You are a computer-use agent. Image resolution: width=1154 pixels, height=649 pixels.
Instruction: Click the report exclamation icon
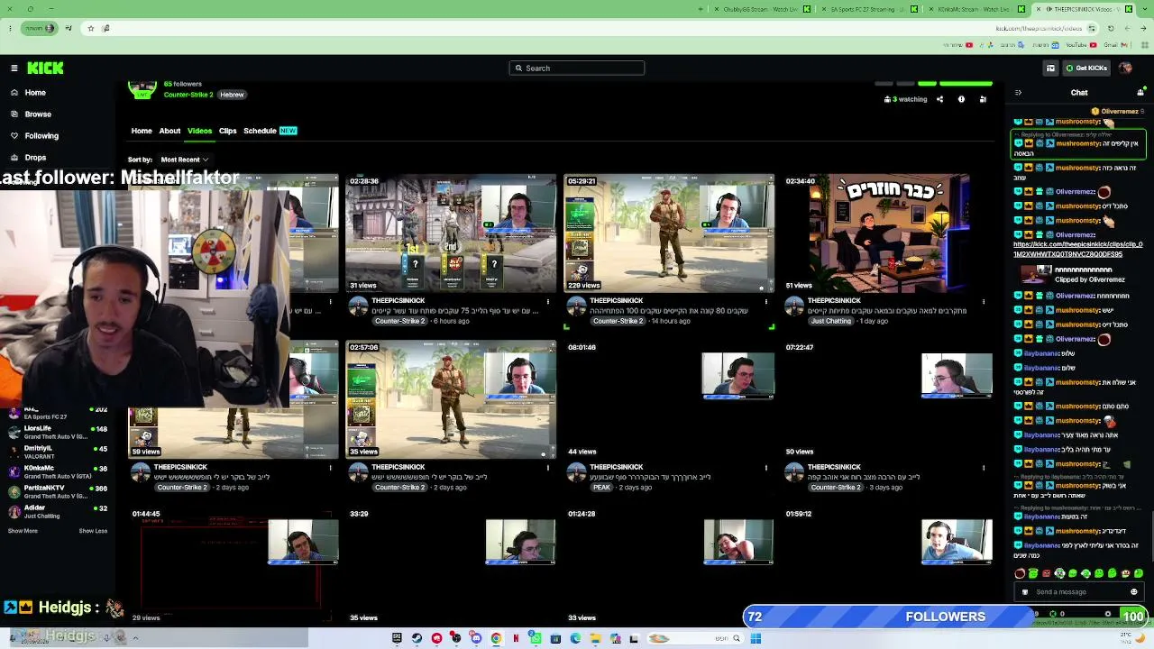961,99
